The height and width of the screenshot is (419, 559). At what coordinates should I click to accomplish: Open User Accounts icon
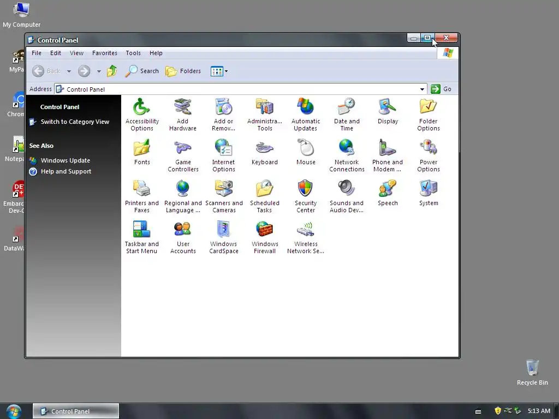pyautogui.click(x=183, y=237)
